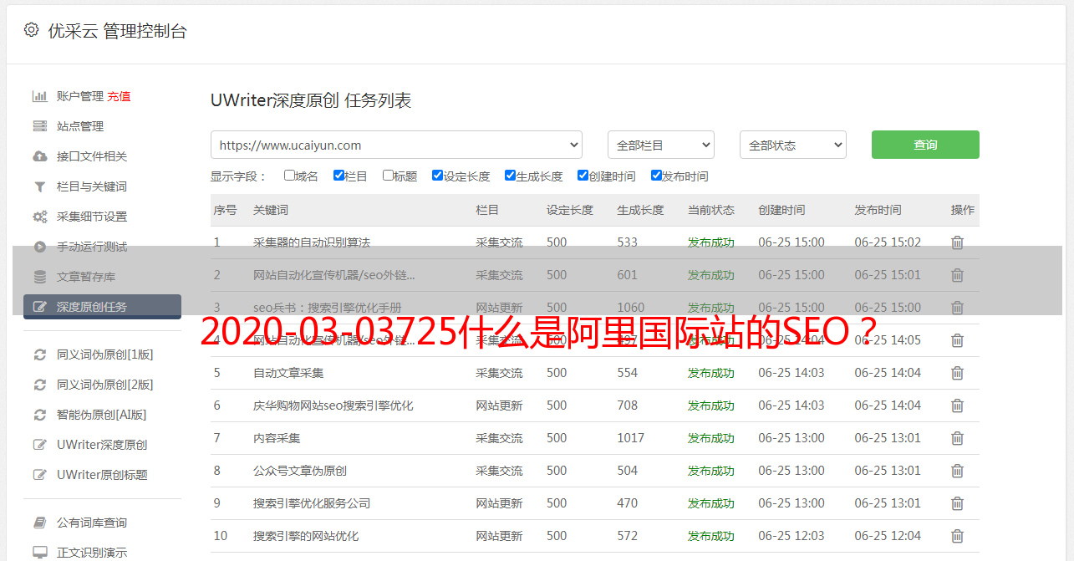1074x561 pixels.
Task: Click publish time 06-25 12:04
Action: tap(888, 536)
